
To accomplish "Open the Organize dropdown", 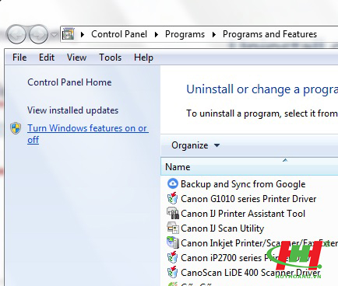I will [x=195, y=145].
